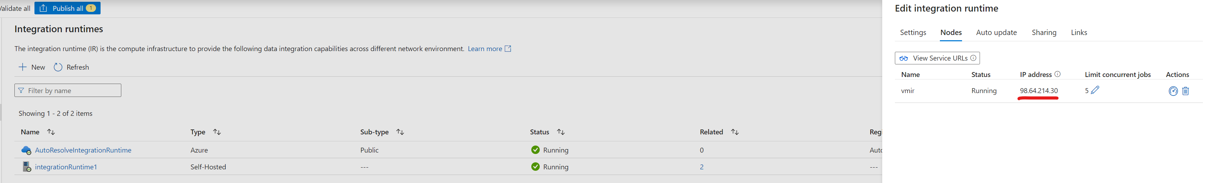Open the Auto update tab

tap(996, 32)
